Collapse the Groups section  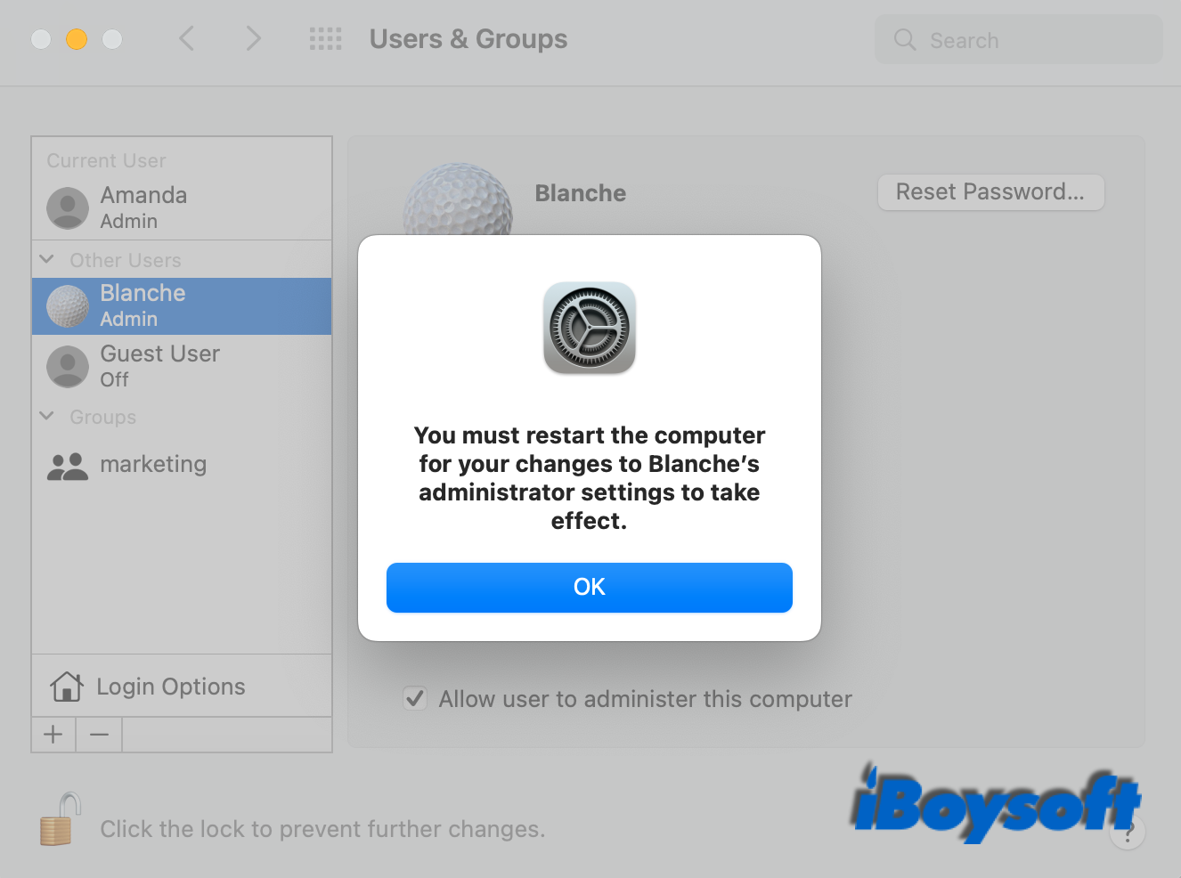[x=47, y=416]
